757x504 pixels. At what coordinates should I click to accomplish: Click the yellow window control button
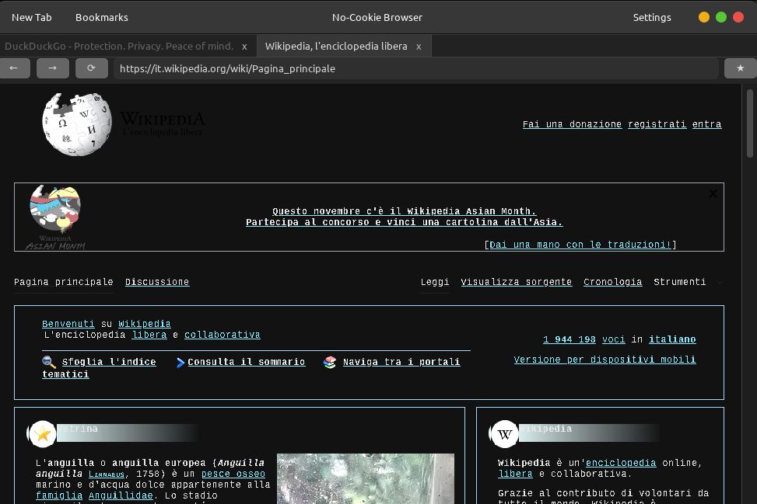click(704, 17)
